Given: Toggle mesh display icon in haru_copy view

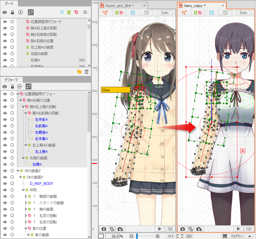Looking at the screenshot, I should pos(212,13).
